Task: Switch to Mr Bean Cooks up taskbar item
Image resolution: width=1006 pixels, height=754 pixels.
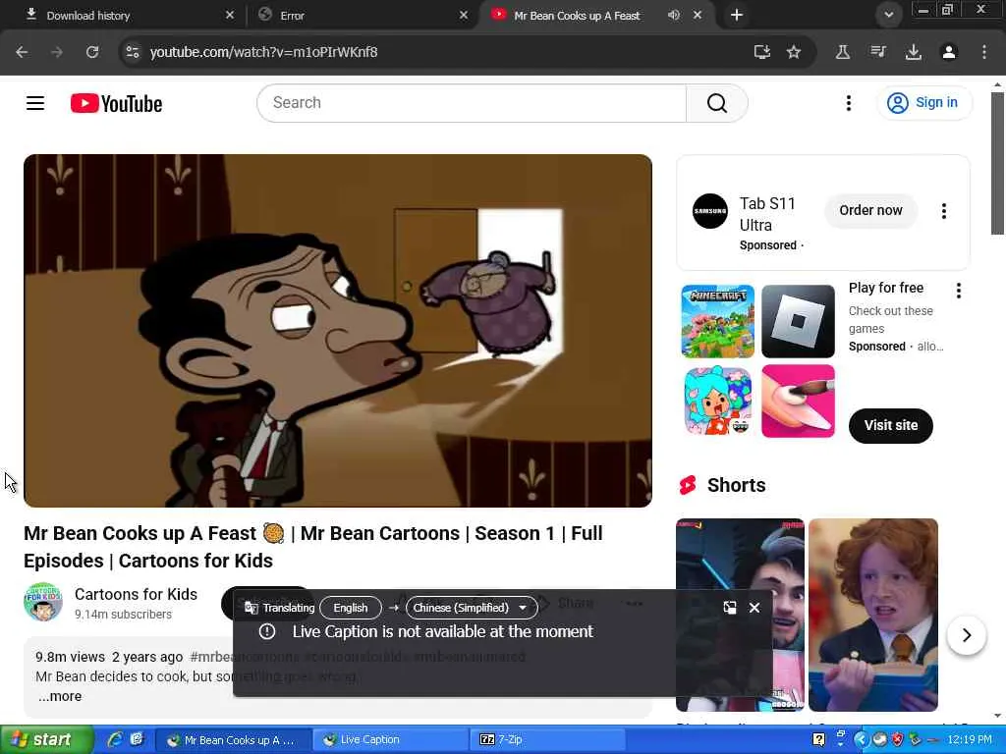Action: pos(234,740)
